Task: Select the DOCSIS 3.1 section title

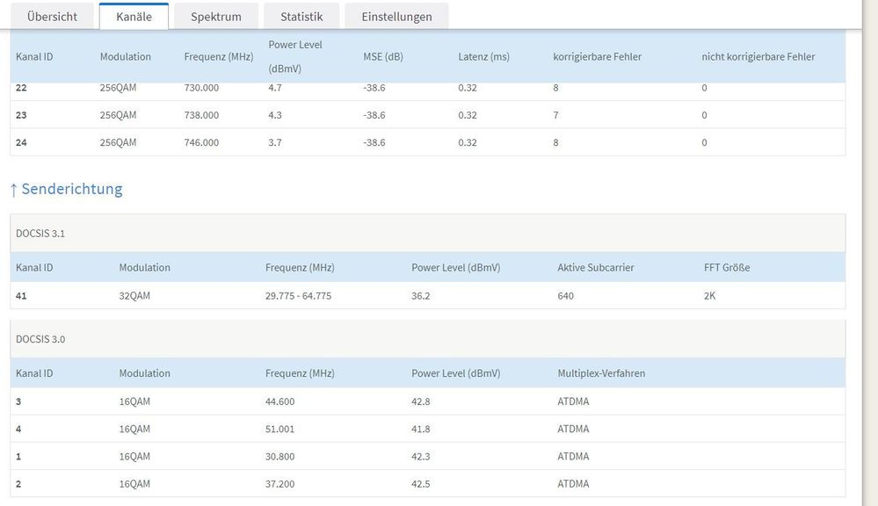Action: coord(40,234)
